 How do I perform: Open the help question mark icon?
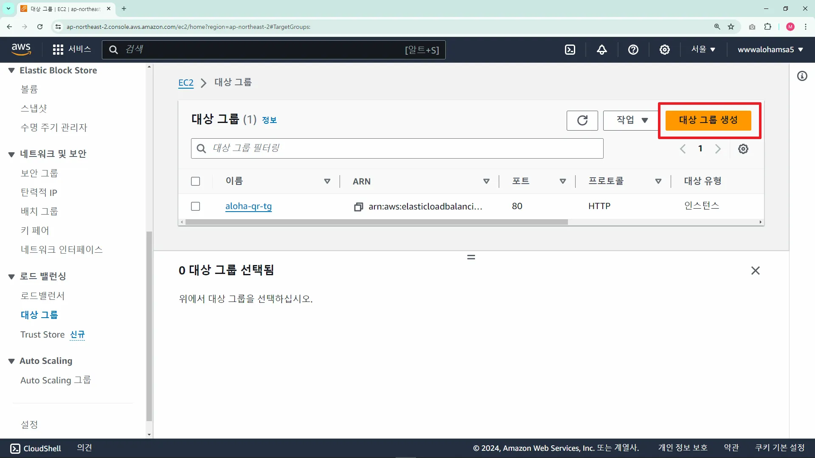[x=633, y=50]
